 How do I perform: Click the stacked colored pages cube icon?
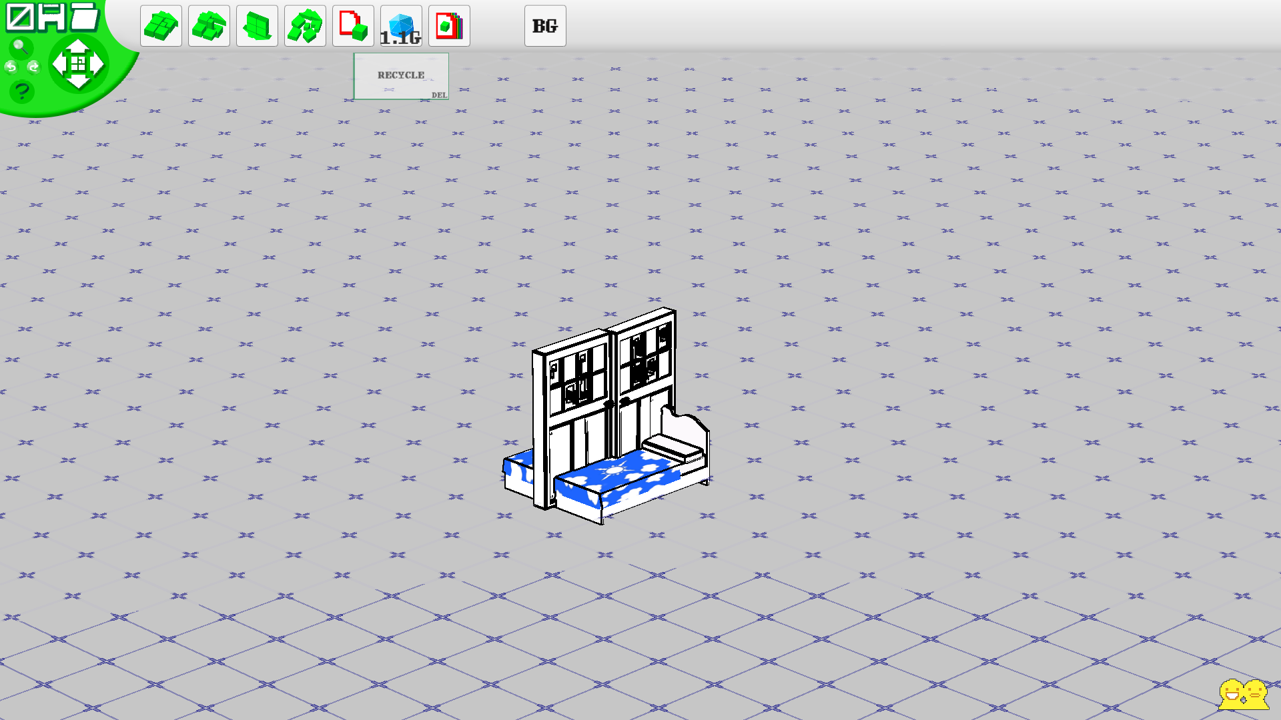[x=449, y=26]
